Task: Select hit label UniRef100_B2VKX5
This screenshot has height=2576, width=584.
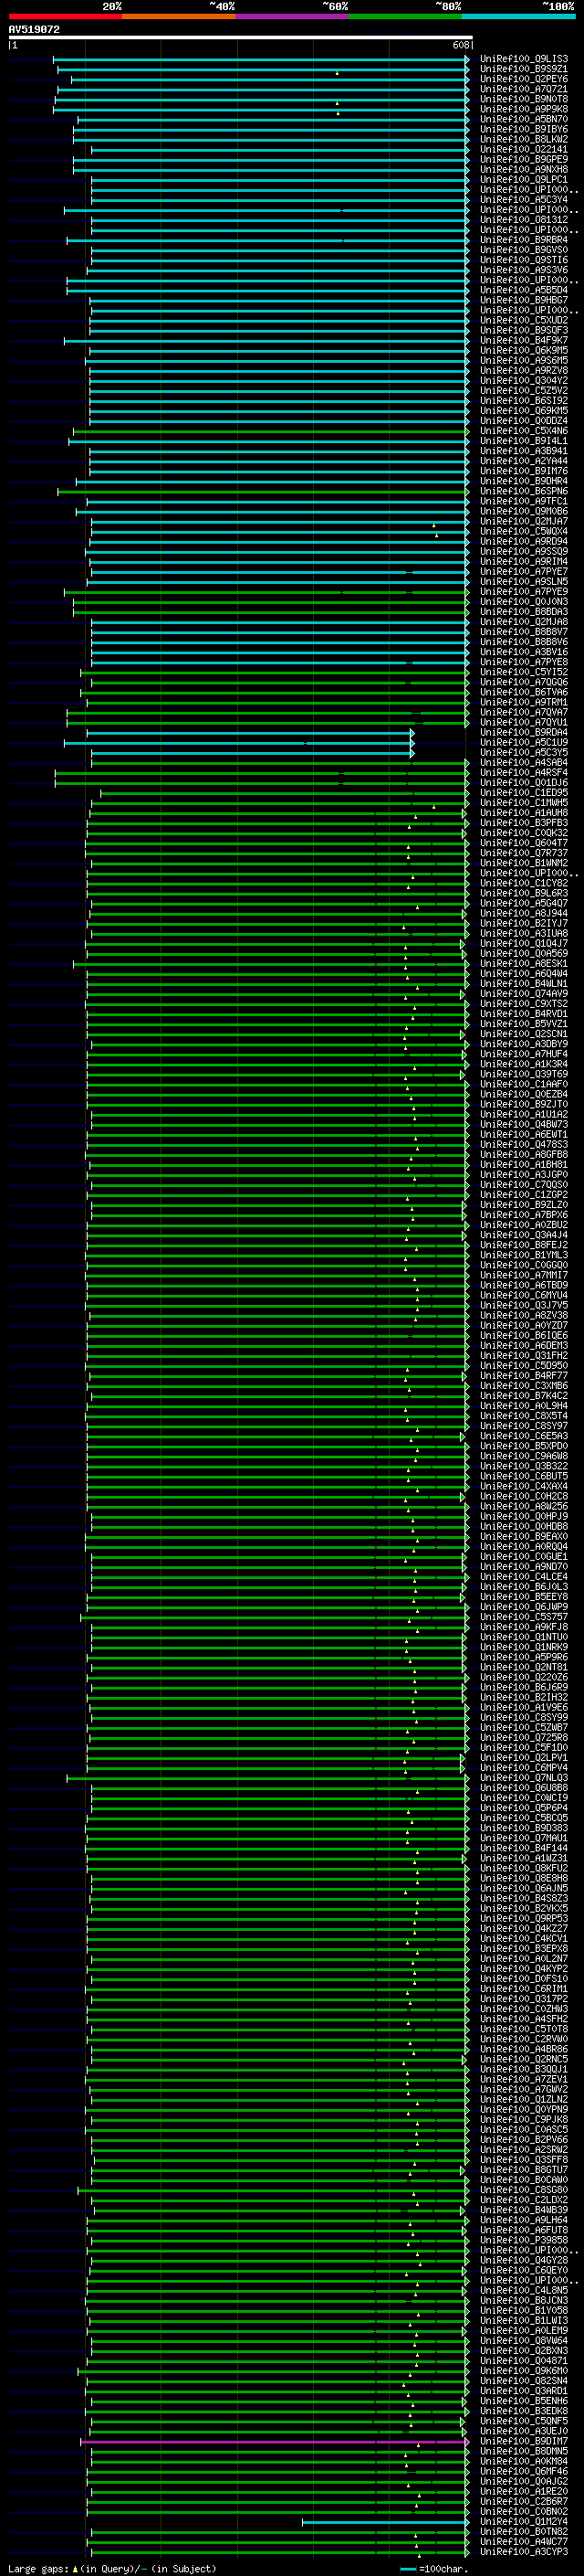Action: click(x=524, y=1908)
